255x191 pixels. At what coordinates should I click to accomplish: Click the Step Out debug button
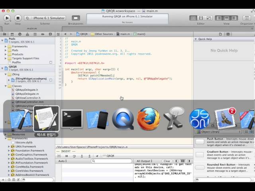pos(89,156)
